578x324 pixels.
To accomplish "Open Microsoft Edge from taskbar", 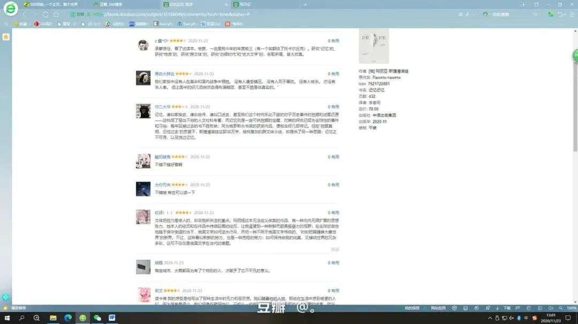I will tap(68, 318).
